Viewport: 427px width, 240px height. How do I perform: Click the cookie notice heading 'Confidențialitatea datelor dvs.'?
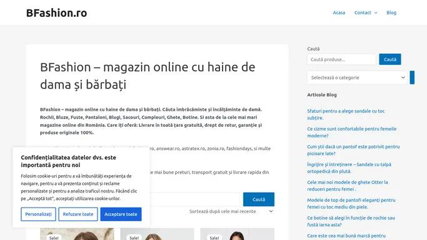[x=68, y=161]
